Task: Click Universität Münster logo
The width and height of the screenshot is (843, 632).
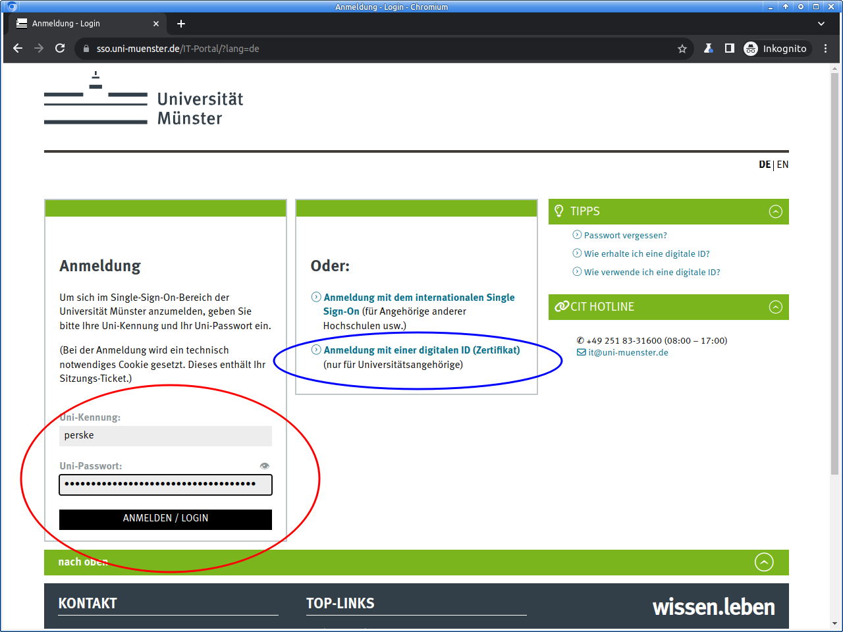Action: point(144,100)
